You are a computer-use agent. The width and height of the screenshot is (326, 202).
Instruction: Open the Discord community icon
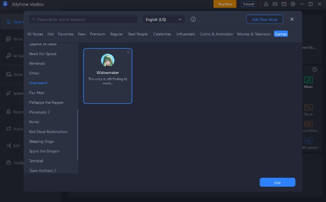(x=275, y=4)
